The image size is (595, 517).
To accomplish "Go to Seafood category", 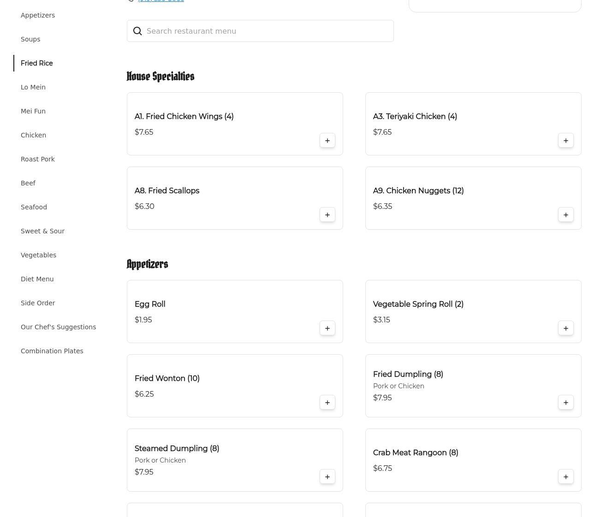I will tap(34, 207).
